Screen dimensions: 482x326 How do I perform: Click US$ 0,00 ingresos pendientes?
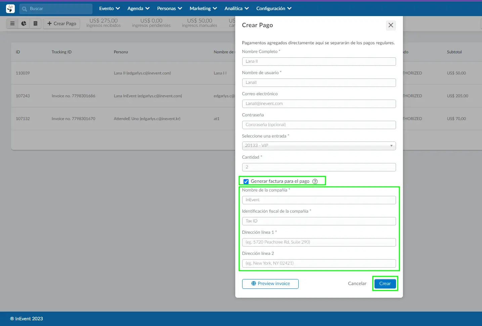[x=151, y=23]
